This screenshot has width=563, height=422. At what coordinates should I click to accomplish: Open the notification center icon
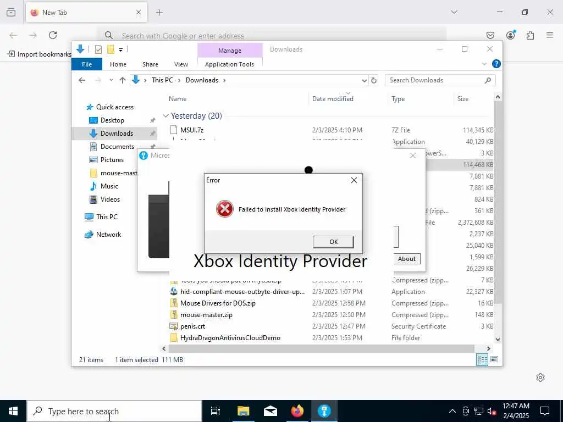(545, 411)
